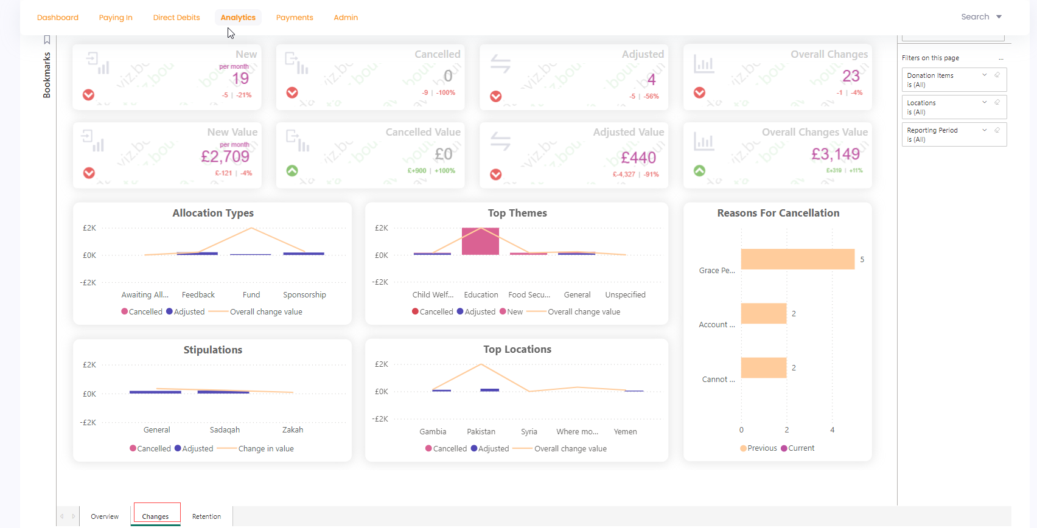1037x528 pixels.
Task: Open the Bookmarks pane icon
Action: [47, 40]
